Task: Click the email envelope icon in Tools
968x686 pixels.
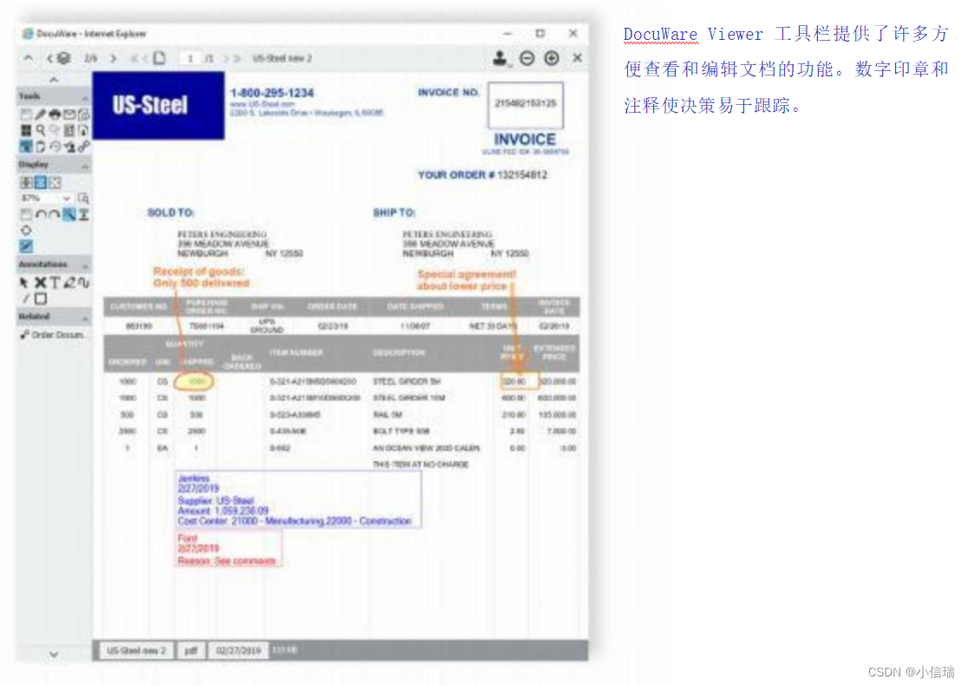Action: [x=69, y=114]
